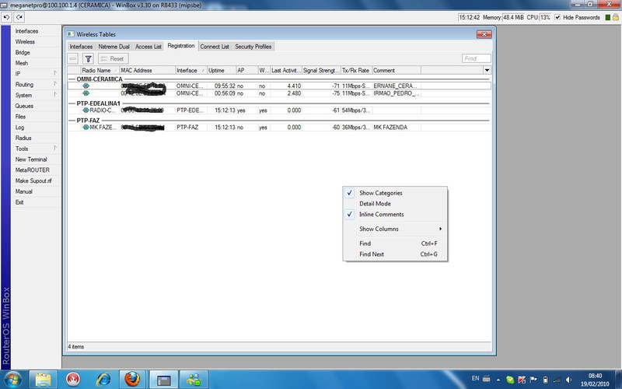Click Make Supout.rif in sidebar

click(x=36, y=181)
